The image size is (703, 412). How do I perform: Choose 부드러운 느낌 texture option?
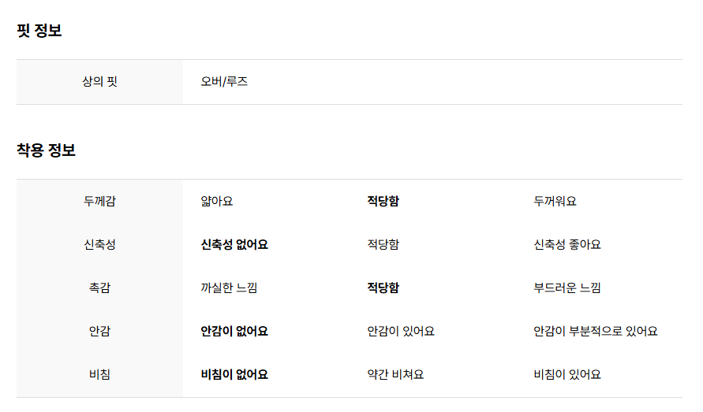coord(567,288)
